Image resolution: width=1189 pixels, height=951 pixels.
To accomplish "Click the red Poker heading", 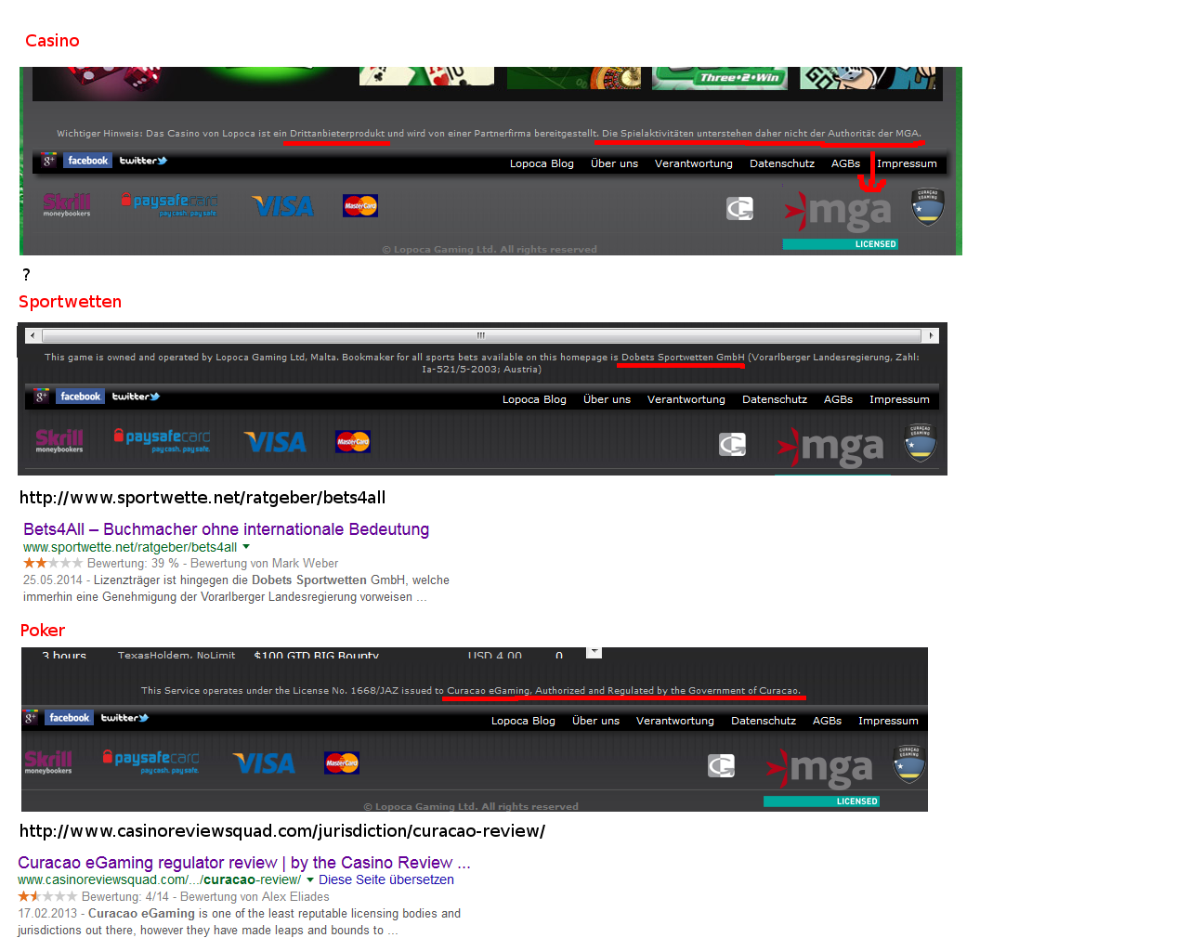I will (43, 631).
